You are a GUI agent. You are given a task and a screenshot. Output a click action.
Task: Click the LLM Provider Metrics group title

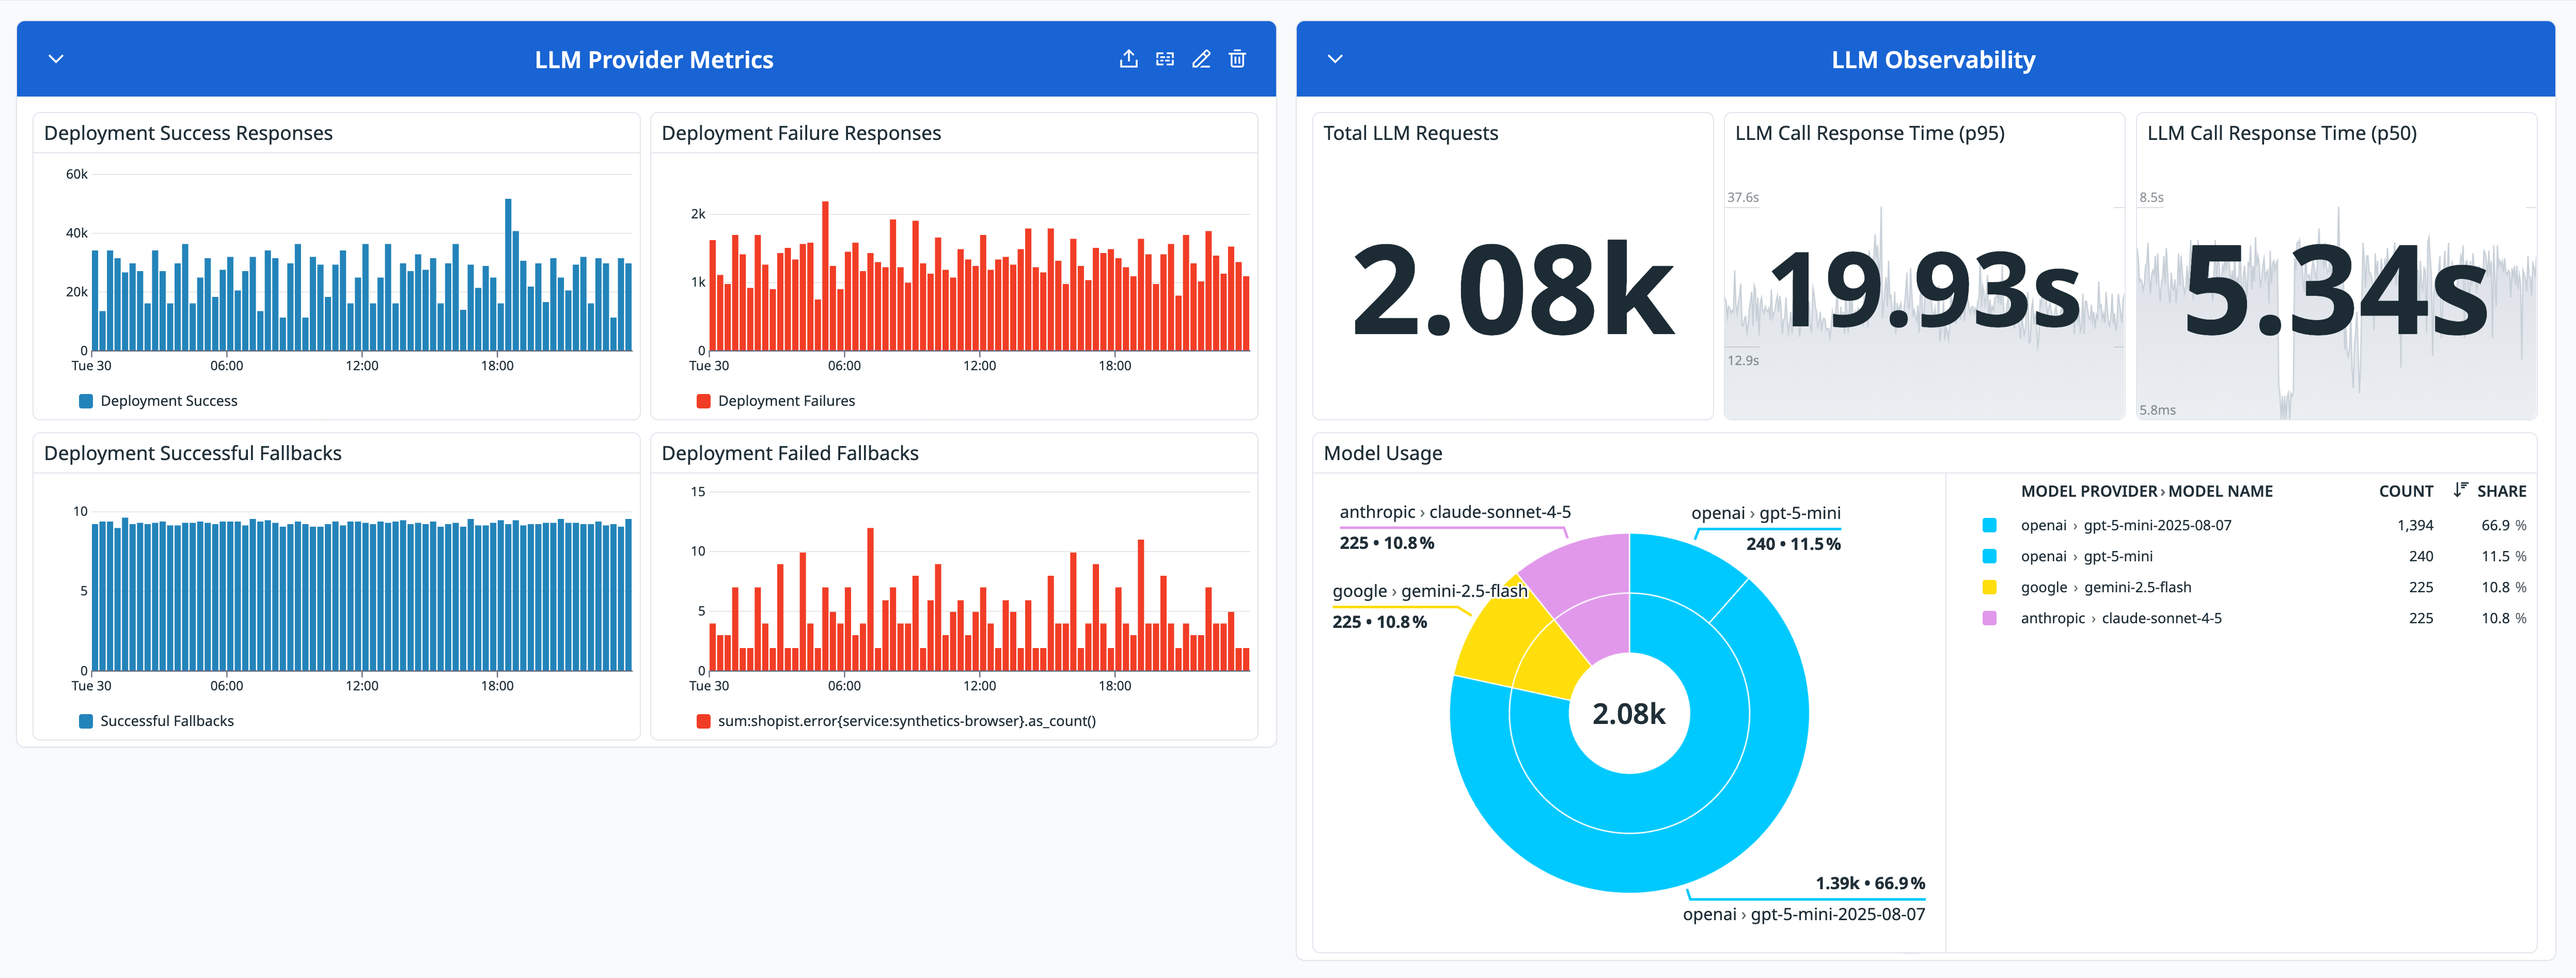pyautogui.click(x=653, y=60)
